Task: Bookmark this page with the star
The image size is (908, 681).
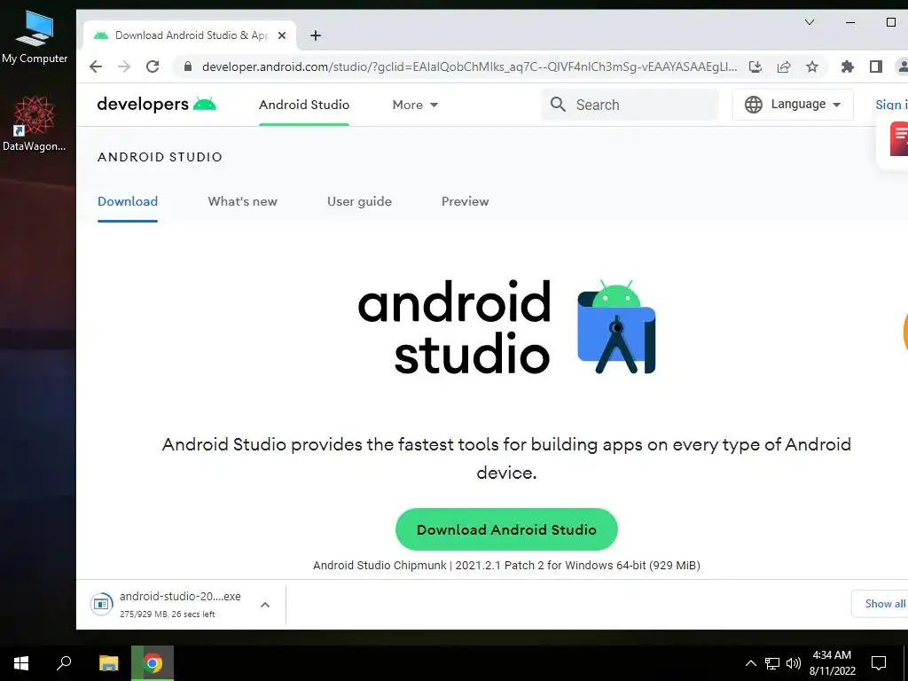Action: pyautogui.click(x=812, y=67)
